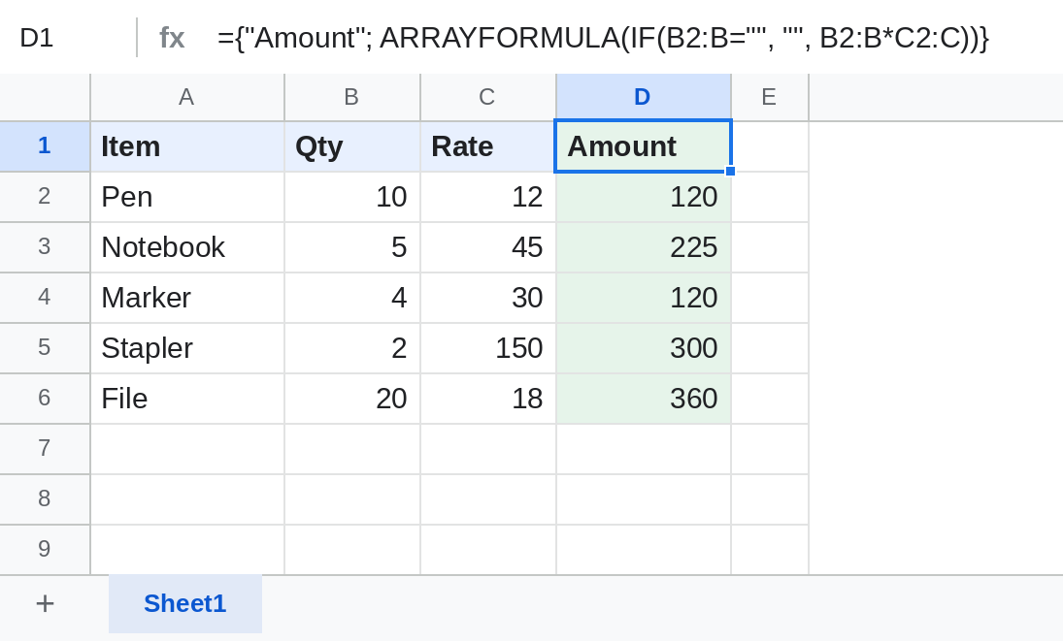The image size is (1064, 642).
Task: Select column E header
Action: click(770, 97)
